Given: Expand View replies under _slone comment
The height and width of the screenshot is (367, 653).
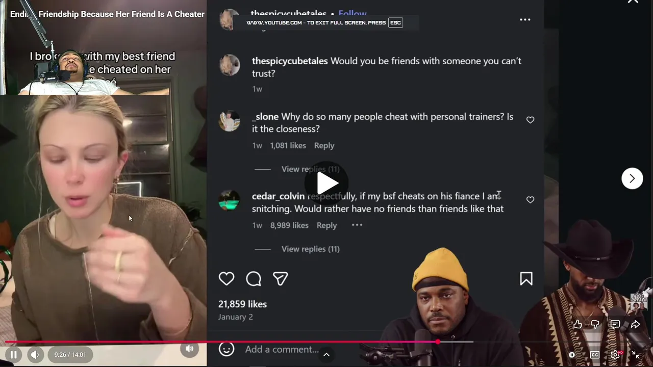Looking at the screenshot, I should click(x=310, y=169).
